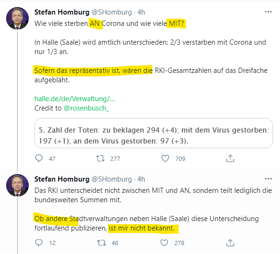Reply to the second tweet with 12 replies
The image size is (280, 254).
[39, 243]
